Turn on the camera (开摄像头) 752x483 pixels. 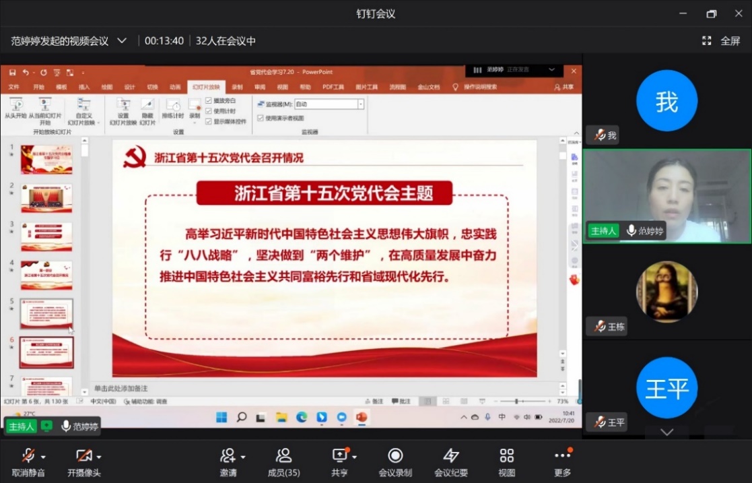tap(83, 456)
